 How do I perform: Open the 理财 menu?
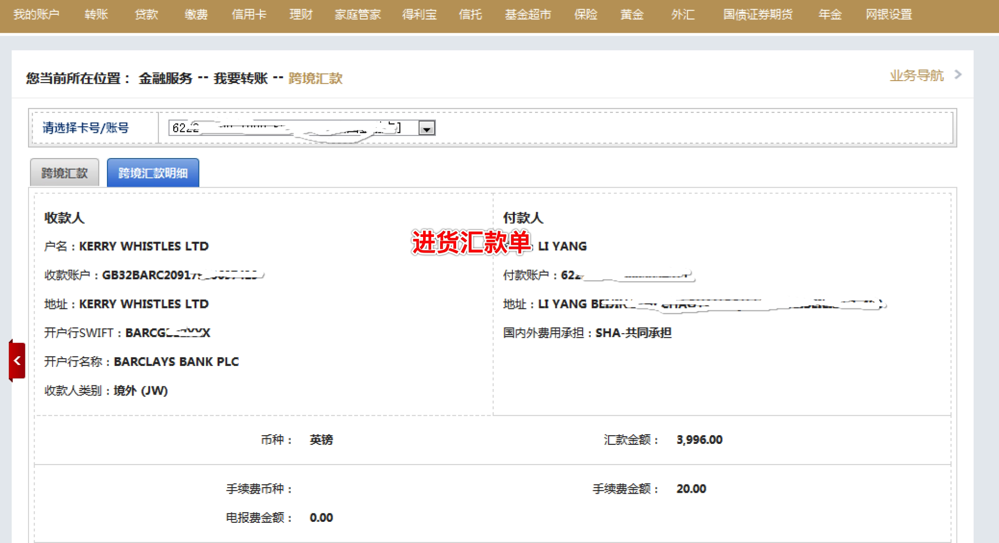pos(301,15)
